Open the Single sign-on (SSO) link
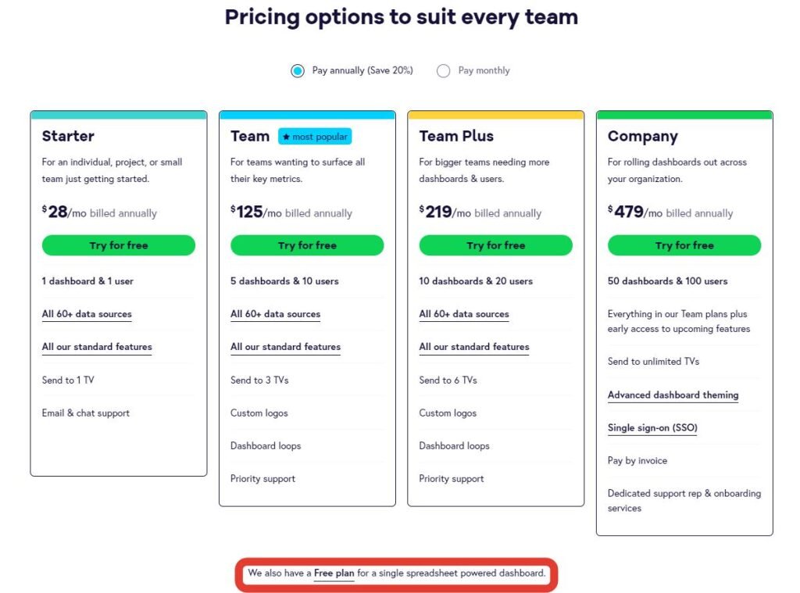 tap(652, 427)
